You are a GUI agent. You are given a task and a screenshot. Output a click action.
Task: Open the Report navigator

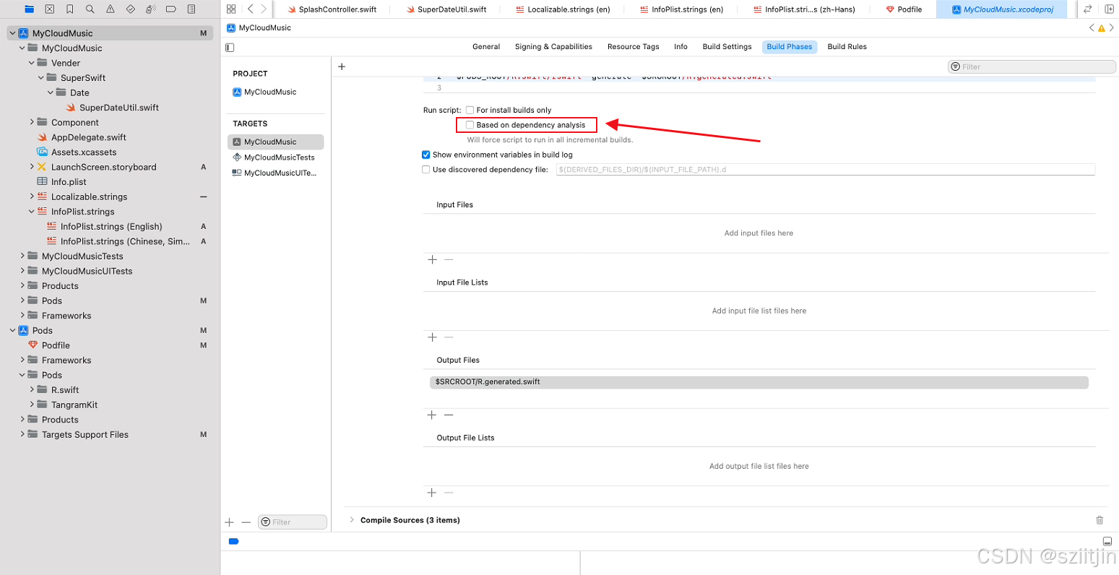point(191,9)
